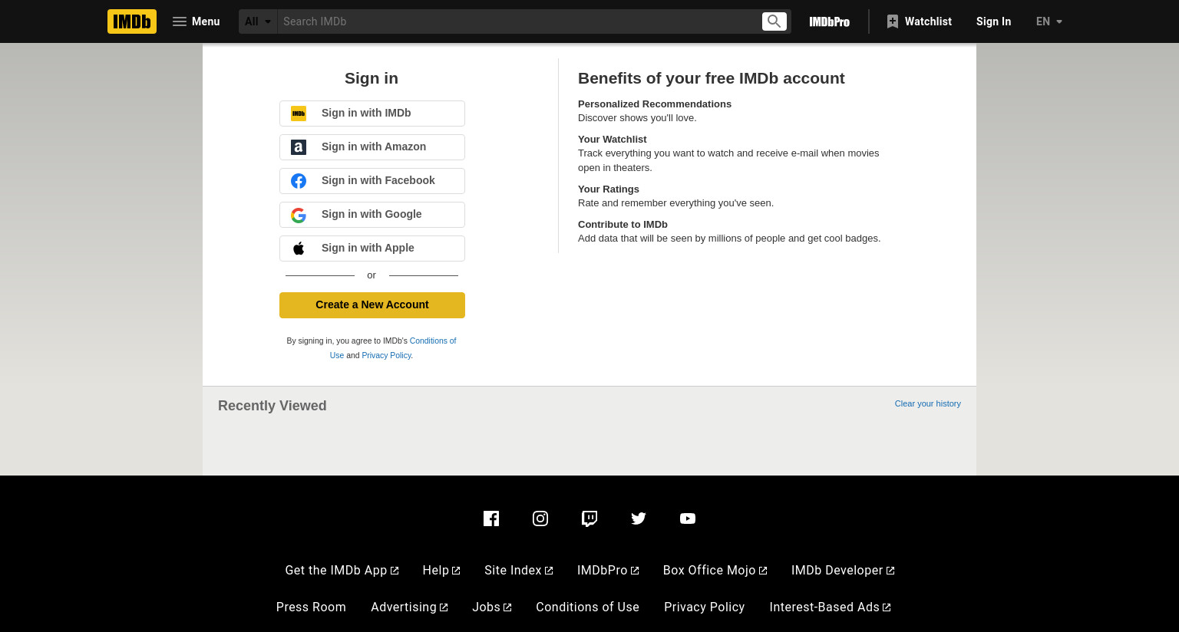Open the Privacy Policy link under sign-in
The width and height of the screenshot is (1179, 632).
(x=386, y=355)
